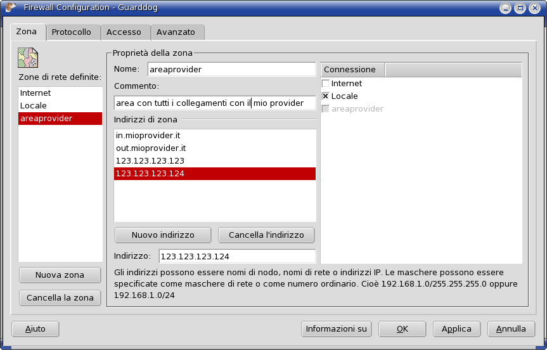Click the Nuova zona button

(x=60, y=275)
